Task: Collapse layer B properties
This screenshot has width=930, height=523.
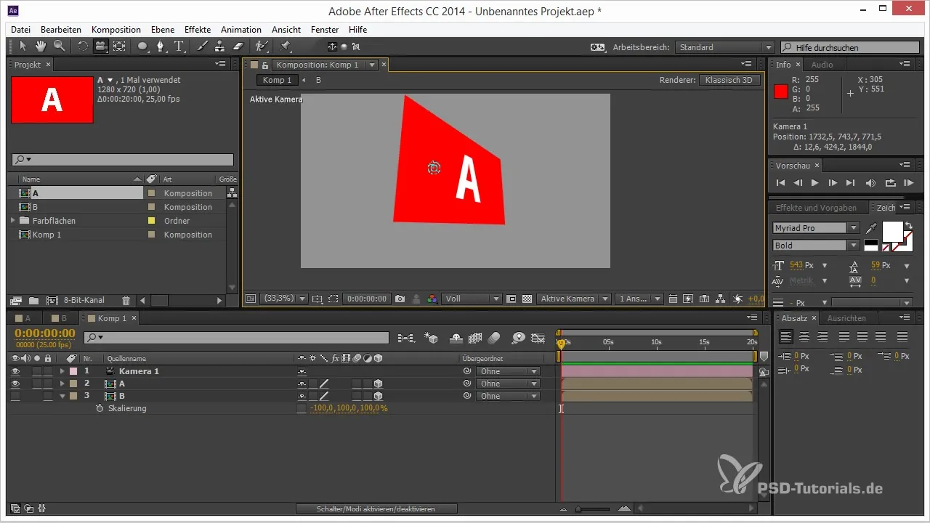Action: [62, 396]
